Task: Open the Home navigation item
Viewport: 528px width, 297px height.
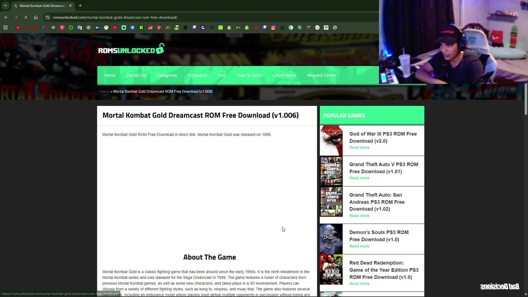Action: pos(110,75)
